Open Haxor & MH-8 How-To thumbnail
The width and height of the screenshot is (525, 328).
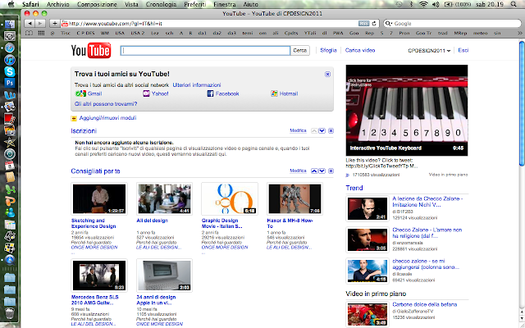pyautogui.click(x=295, y=198)
